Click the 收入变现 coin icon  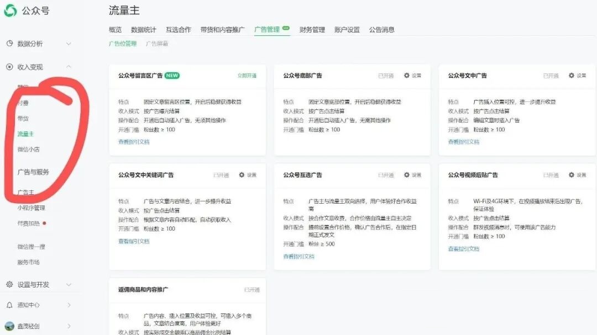[9, 67]
